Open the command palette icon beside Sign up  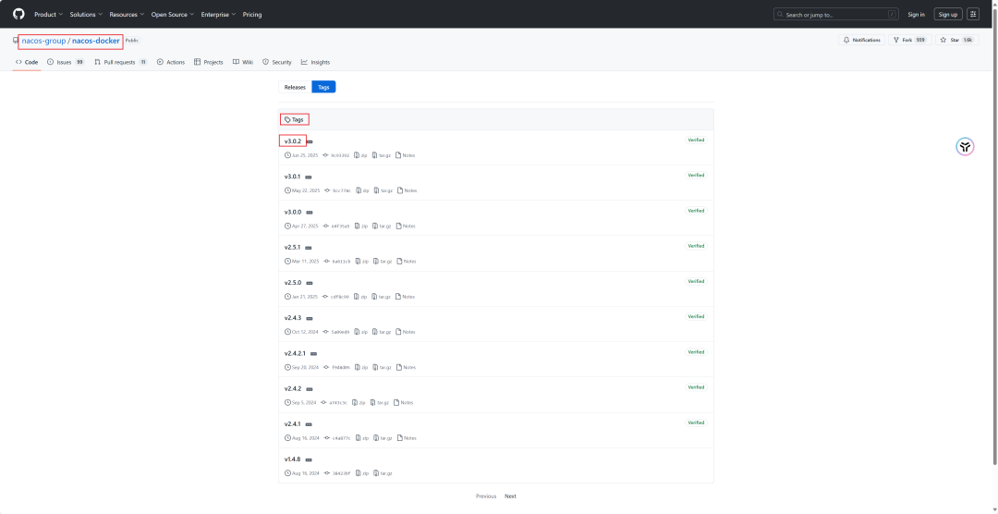click(x=972, y=14)
